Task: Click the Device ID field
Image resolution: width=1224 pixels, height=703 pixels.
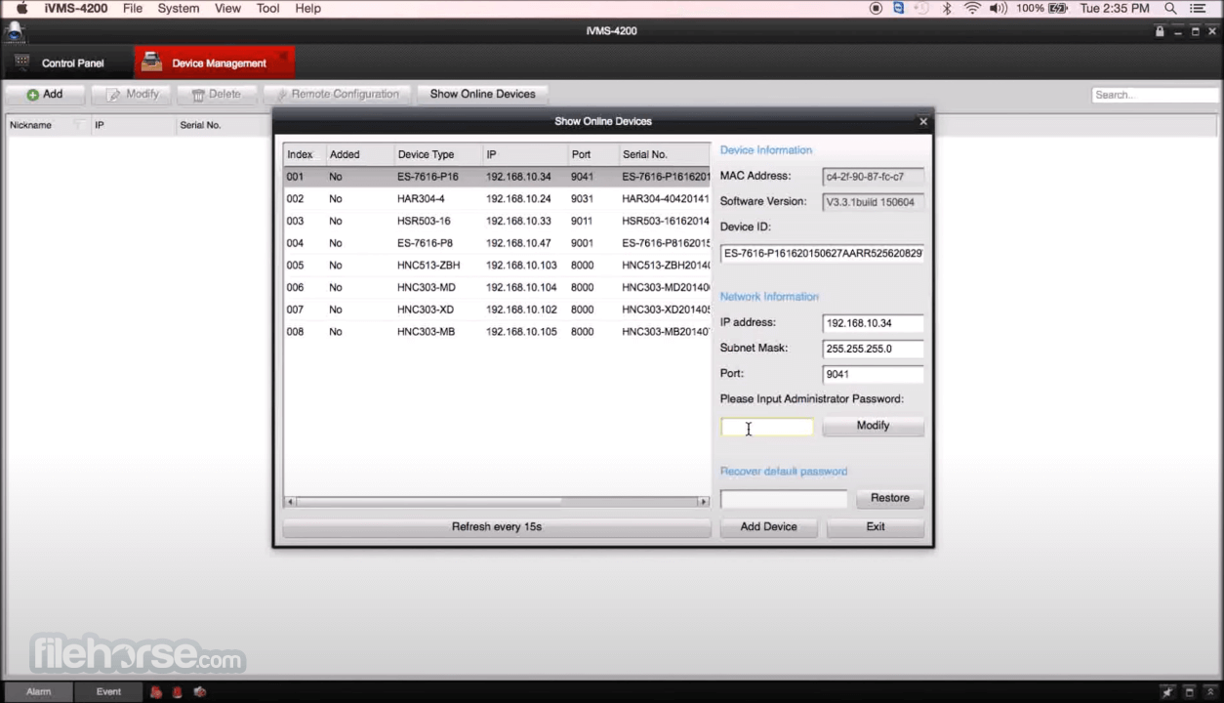Action: [822, 253]
